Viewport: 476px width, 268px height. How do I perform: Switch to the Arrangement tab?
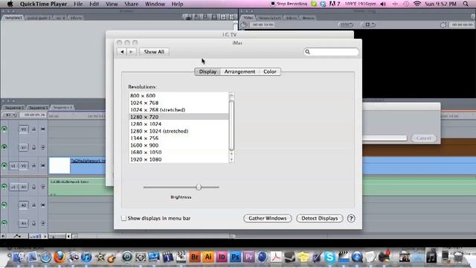tap(239, 71)
